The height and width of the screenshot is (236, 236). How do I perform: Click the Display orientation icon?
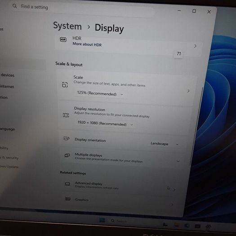[67, 138]
